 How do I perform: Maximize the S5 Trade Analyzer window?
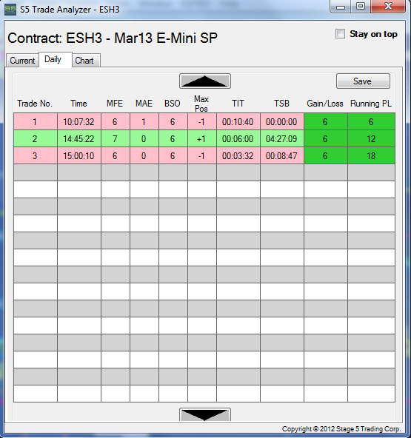click(x=361, y=7)
